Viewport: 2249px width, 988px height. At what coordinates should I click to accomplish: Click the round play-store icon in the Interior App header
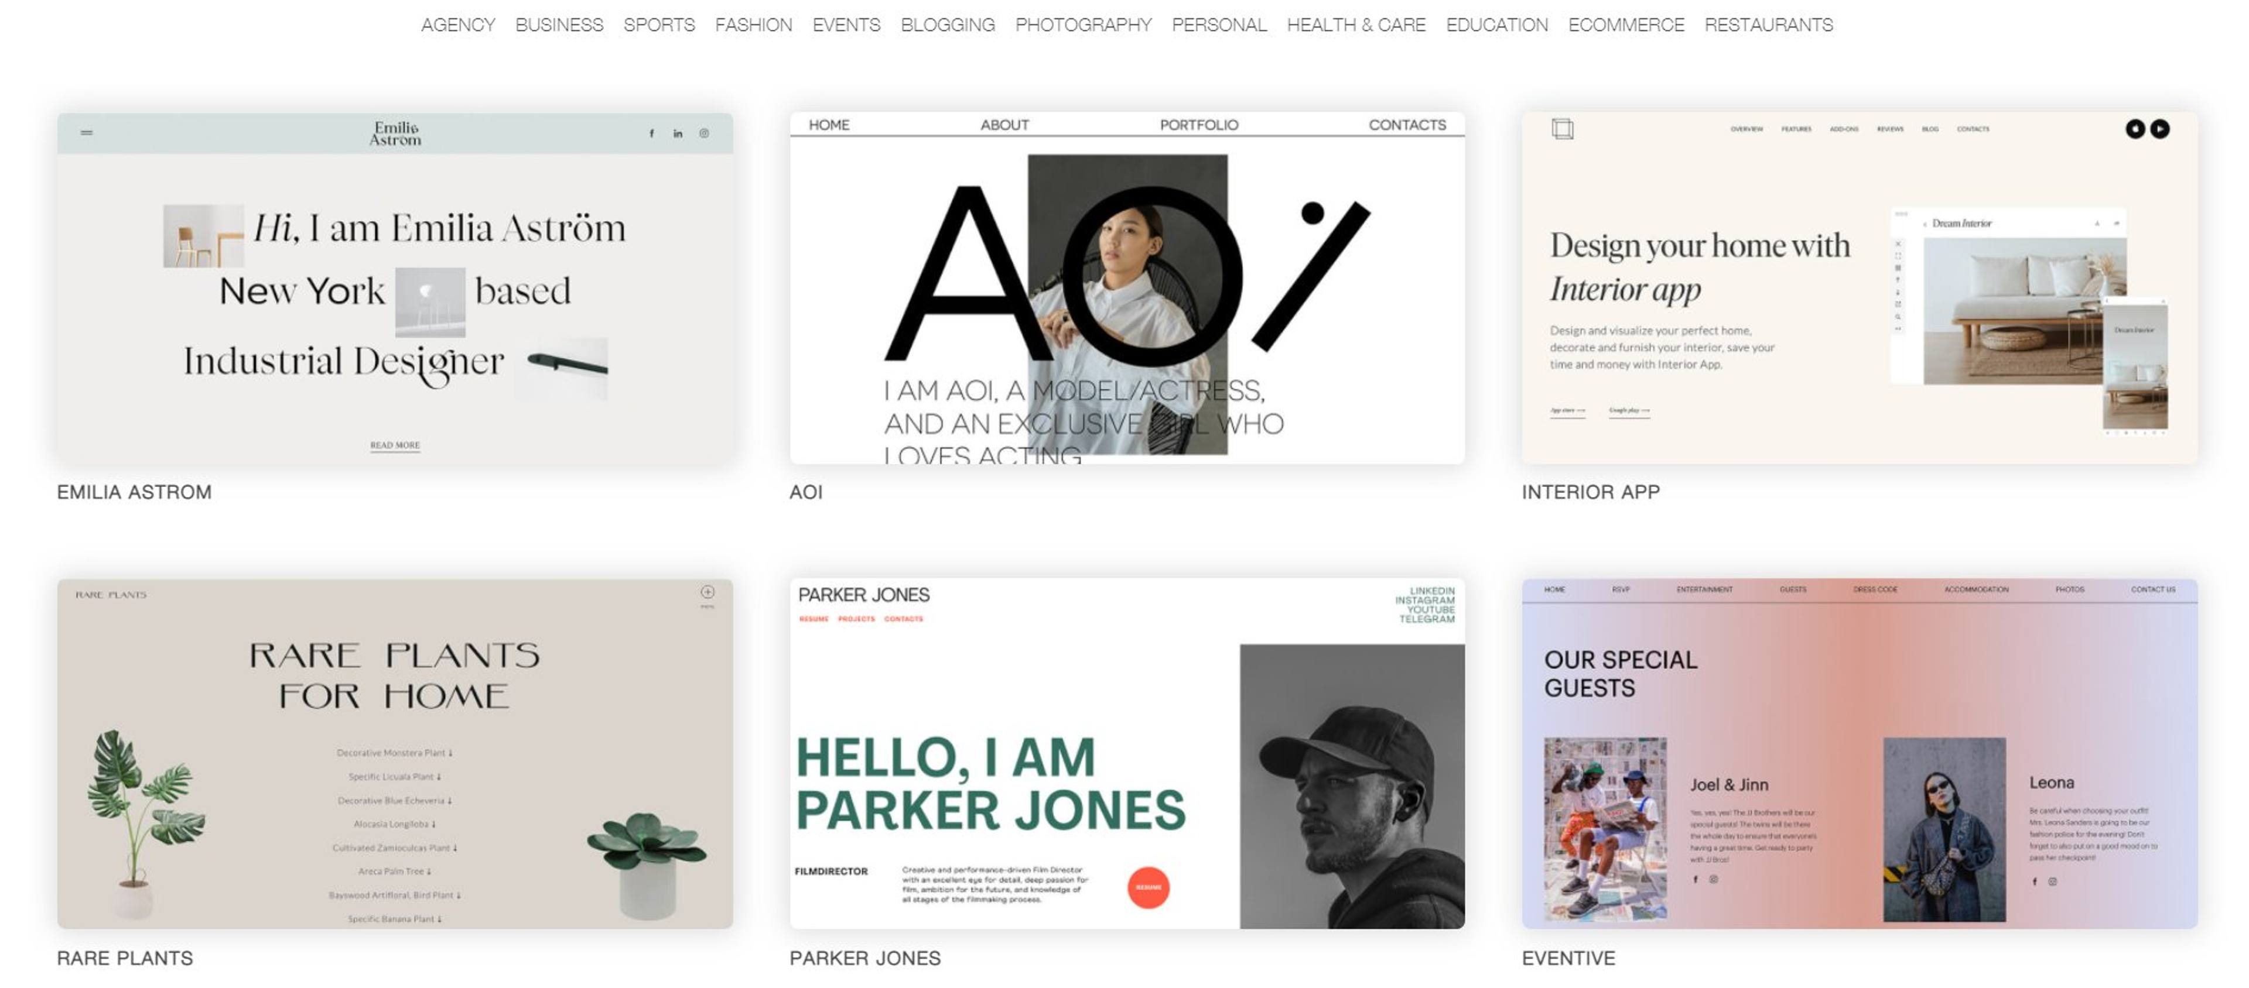coord(2160,129)
